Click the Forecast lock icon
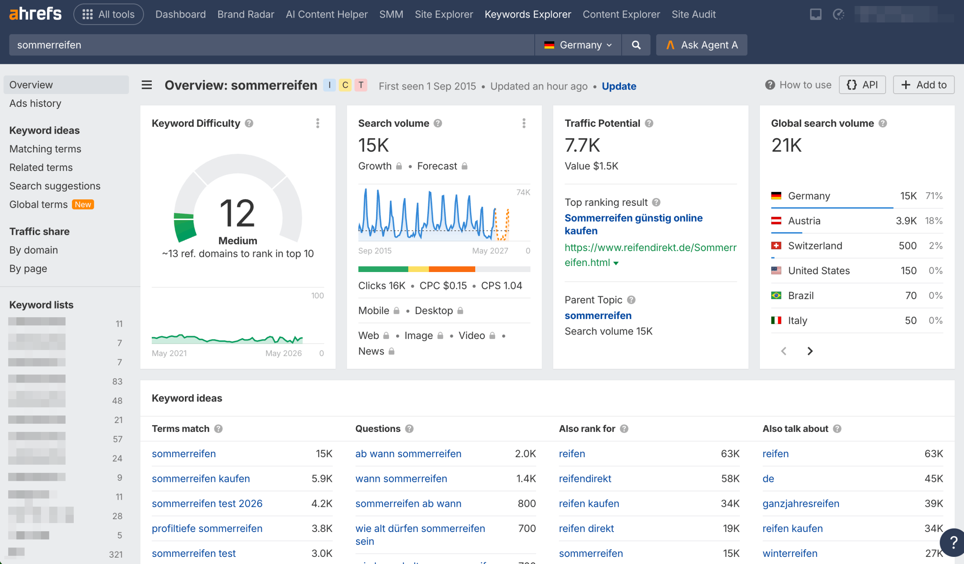The image size is (964, 564). point(464,166)
